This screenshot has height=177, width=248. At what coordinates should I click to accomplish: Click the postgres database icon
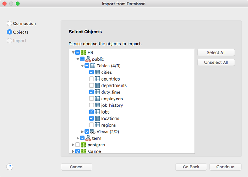pyautogui.click(x=83, y=145)
